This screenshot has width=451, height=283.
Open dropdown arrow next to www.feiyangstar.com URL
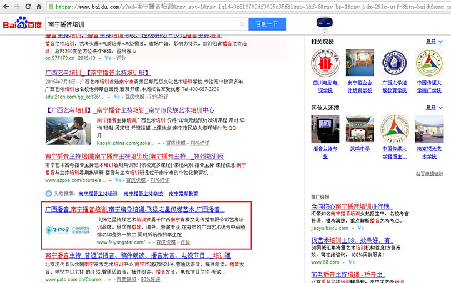pyautogui.click(x=149, y=242)
